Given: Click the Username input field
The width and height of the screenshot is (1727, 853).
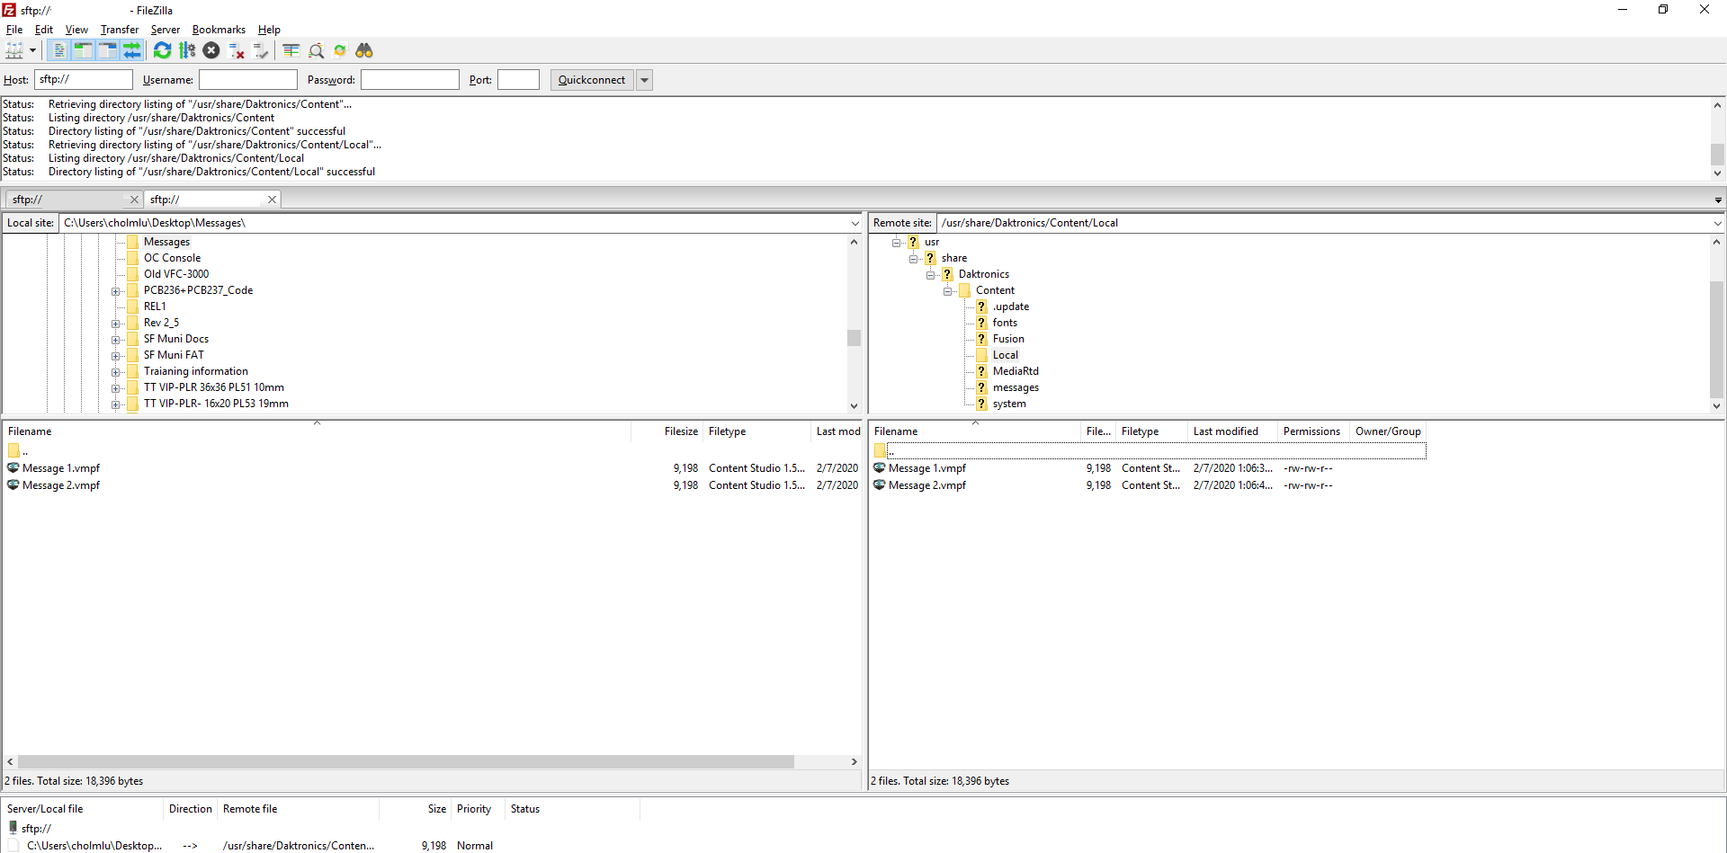Looking at the screenshot, I should point(248,80).
